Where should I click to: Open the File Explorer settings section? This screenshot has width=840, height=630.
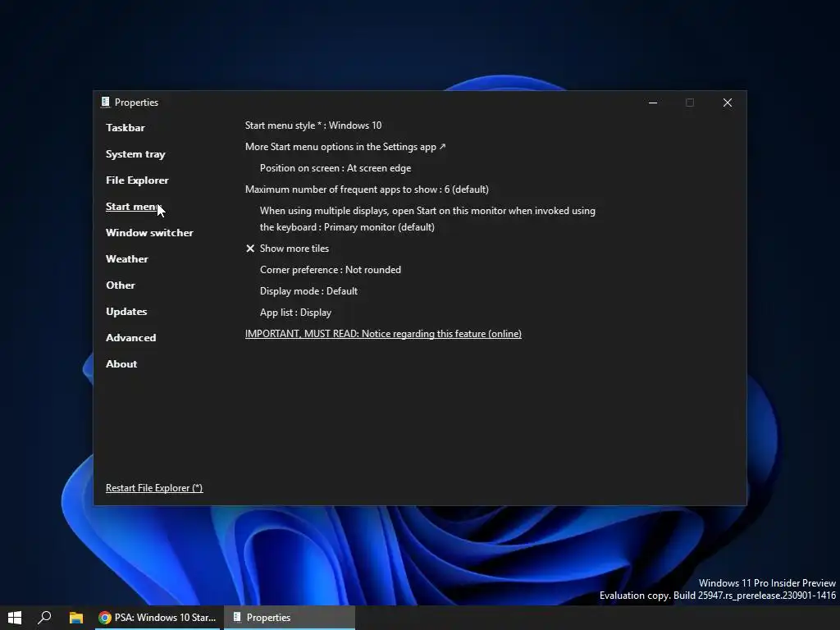(137, 180)
